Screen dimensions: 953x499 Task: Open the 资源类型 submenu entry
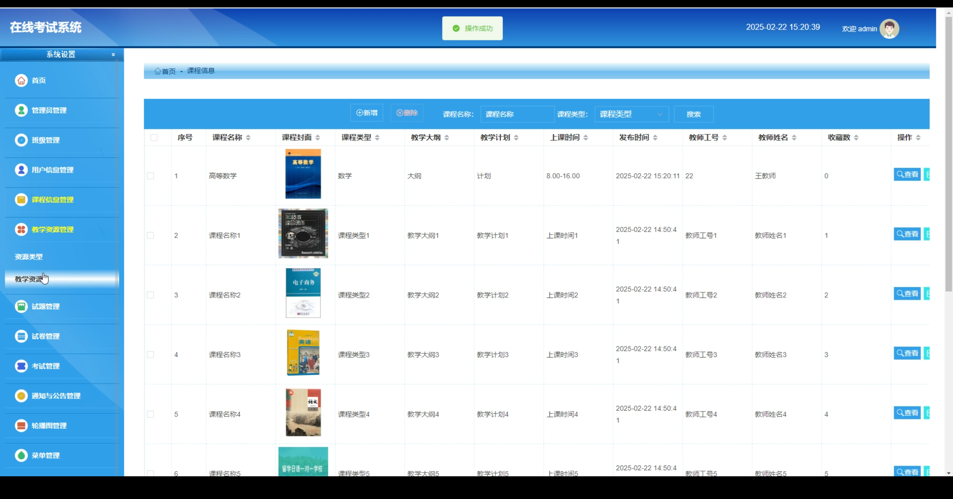click(x=28, y=257)
